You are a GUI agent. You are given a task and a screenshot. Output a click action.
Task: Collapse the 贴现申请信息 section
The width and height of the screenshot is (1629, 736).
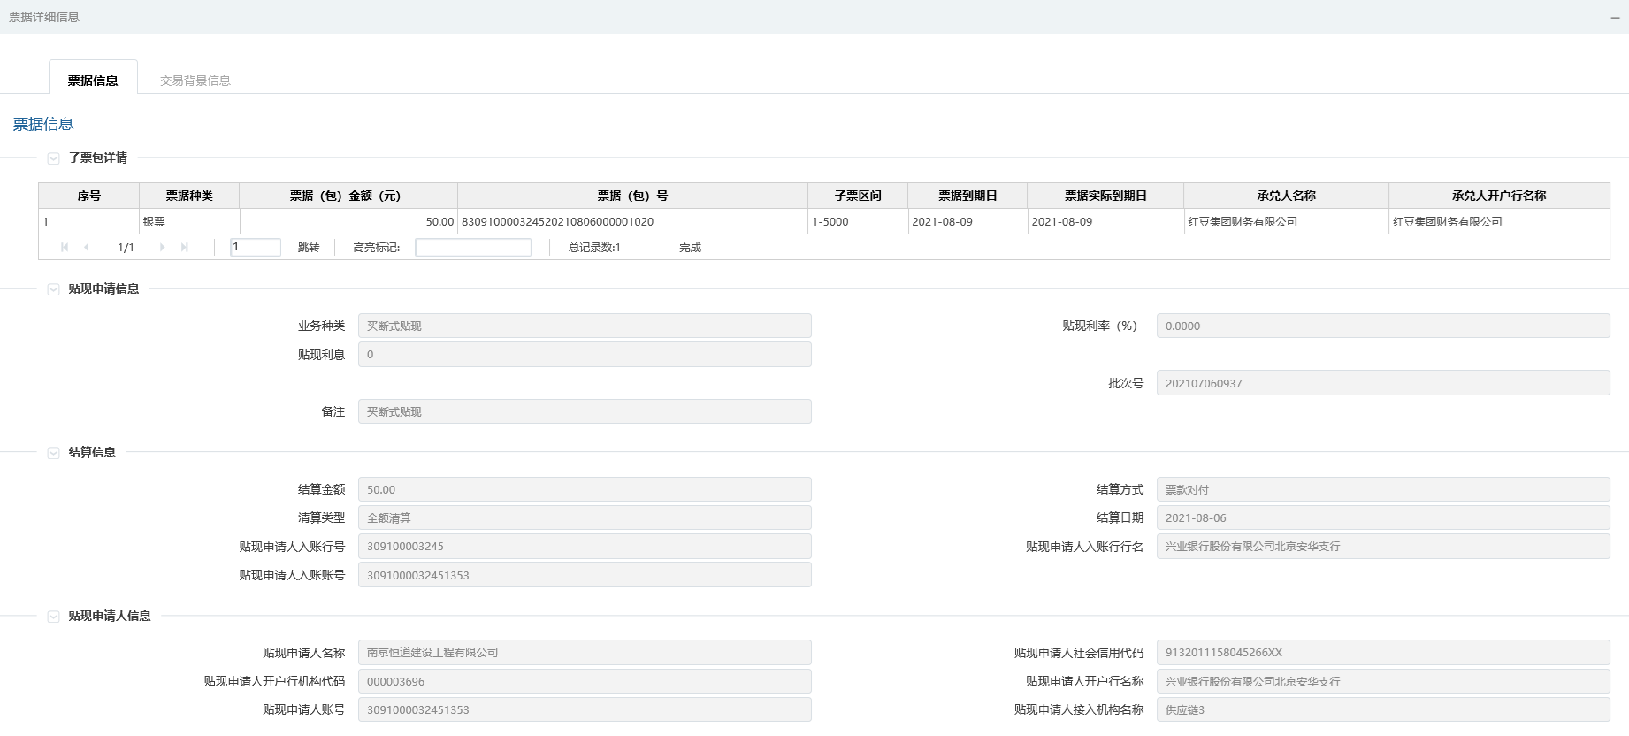click(x=53, y=289)
